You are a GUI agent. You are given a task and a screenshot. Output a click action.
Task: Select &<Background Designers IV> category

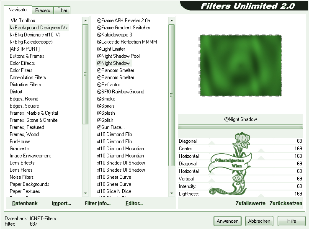click(x=39, y=28)
